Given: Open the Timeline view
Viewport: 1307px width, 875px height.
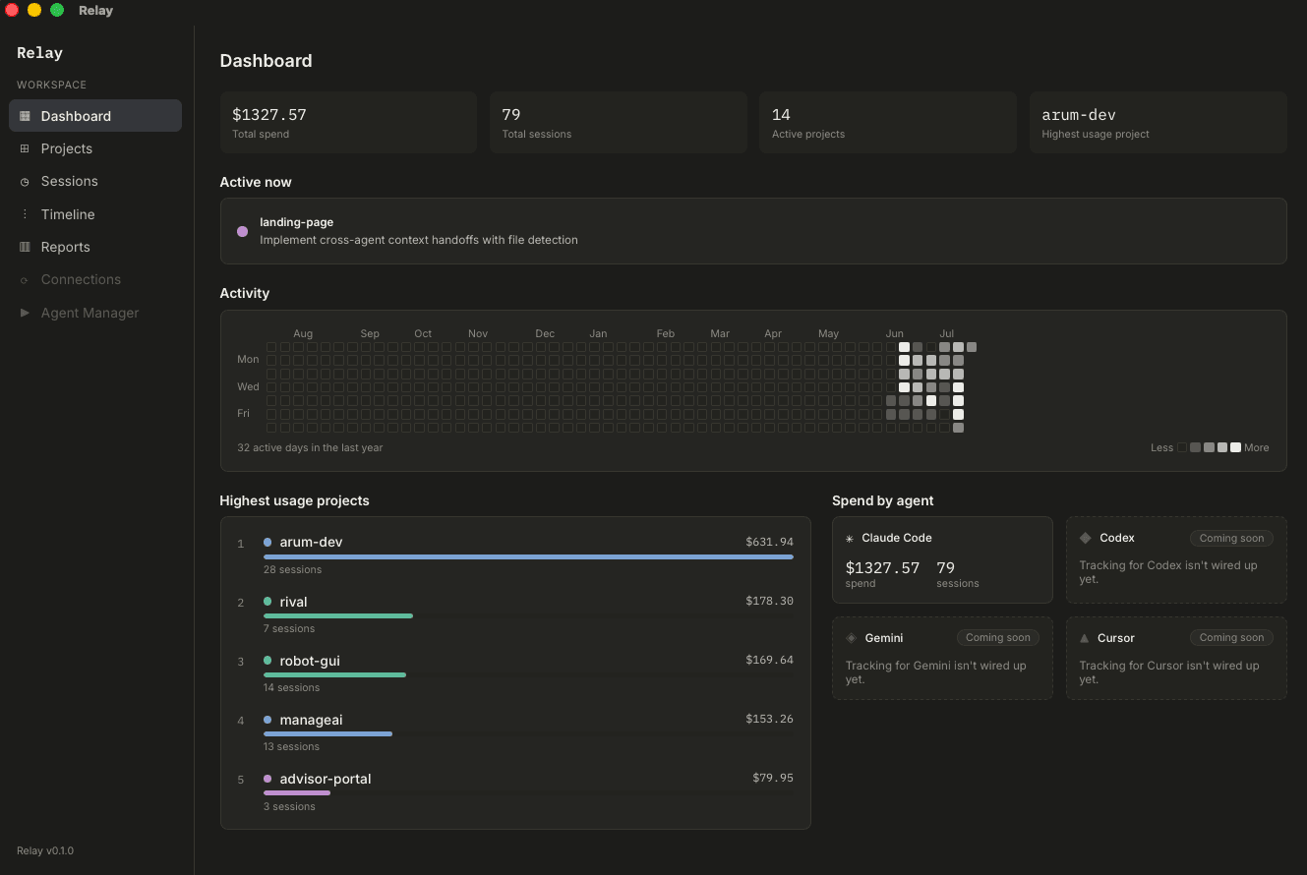Looking at the screenshot, I should click(x=95, y=214).
